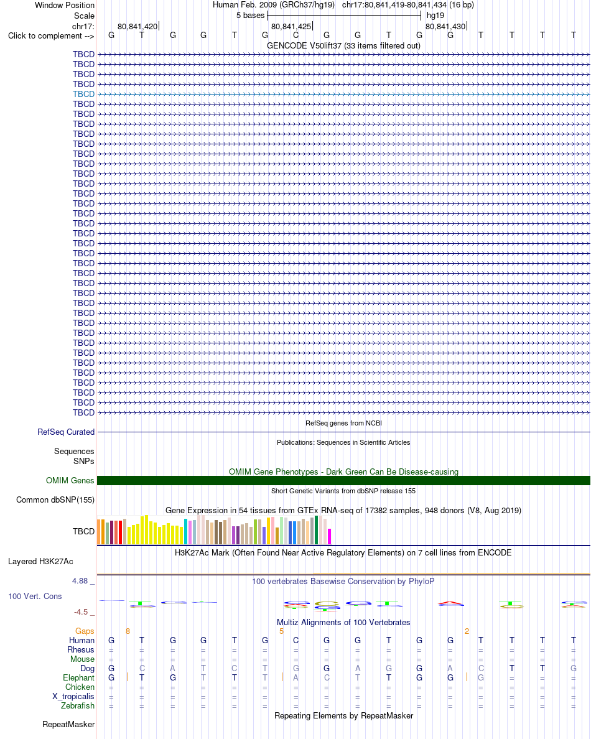Click the 100 Vert. Cons label
The height and width of the screenshot is (739, 591).
pos(35,597)
